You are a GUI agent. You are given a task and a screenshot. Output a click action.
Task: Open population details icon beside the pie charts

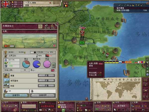(54, 65)
